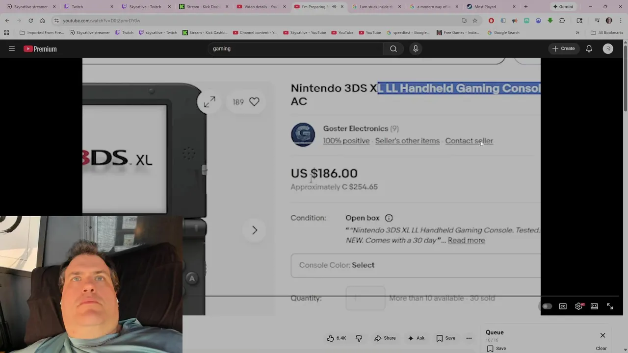
Task: Open the Chrome extensions puzzle menu
Action: pyautogui.click(x=562, y=21)
